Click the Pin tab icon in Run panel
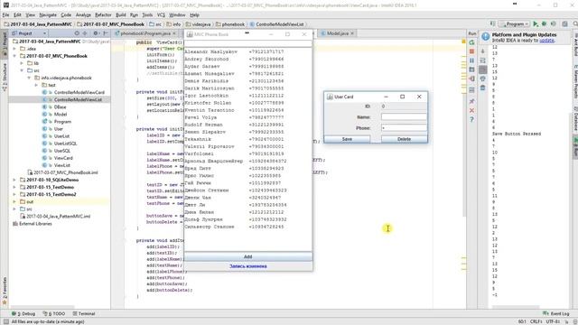Screen dimensions: 578x325 pos(471,101)
